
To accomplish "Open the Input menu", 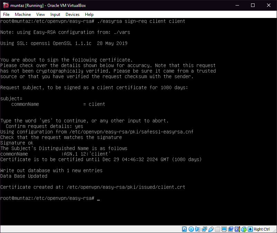I will coord(55,15).
